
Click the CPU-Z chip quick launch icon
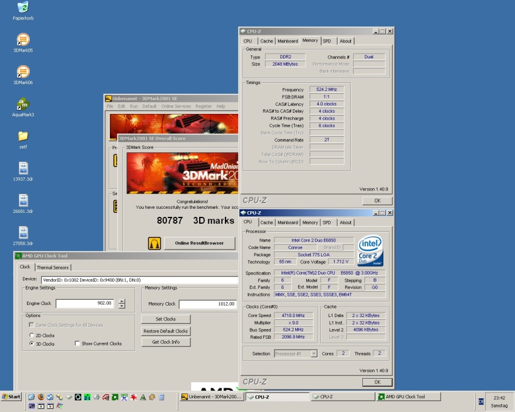click(69, 397)
